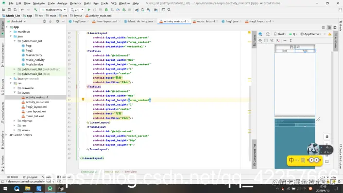Run the app with green play icon
Viewport: 343px width, 193px height.
click(x=89, y=10)
